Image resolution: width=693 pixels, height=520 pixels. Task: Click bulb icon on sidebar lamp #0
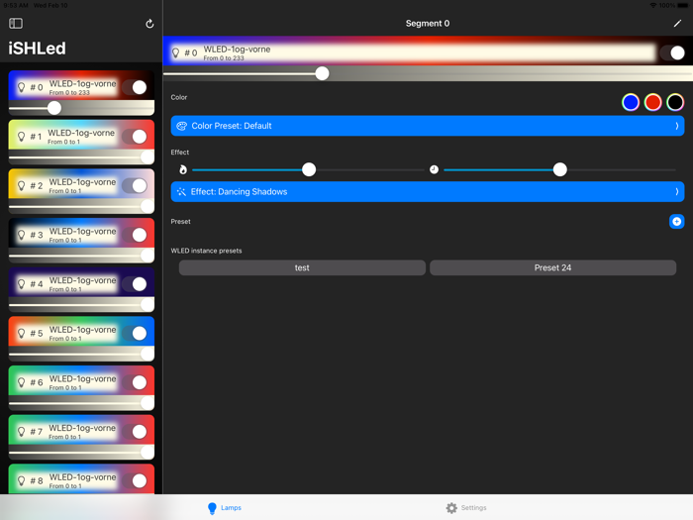point(21,87)
